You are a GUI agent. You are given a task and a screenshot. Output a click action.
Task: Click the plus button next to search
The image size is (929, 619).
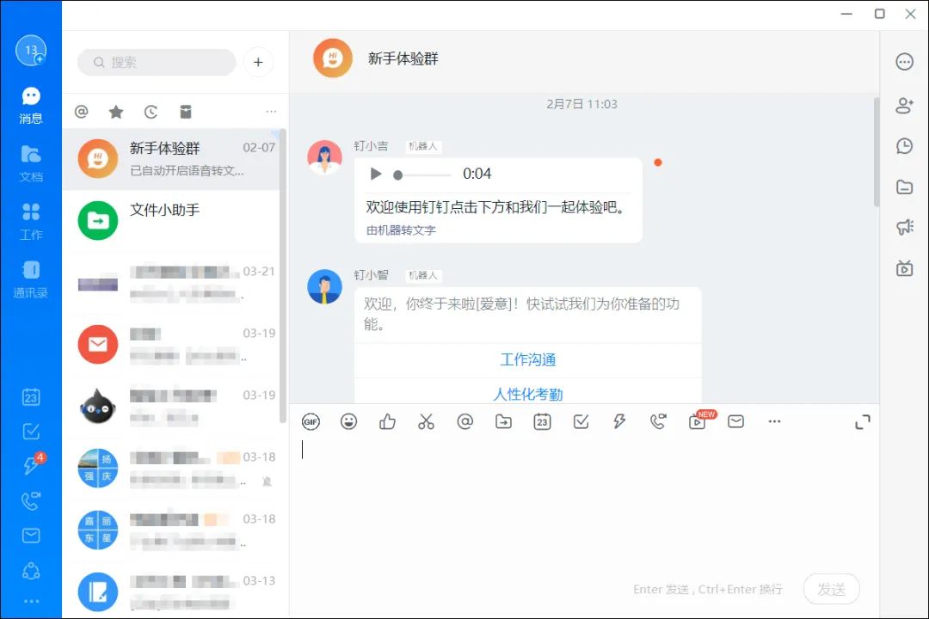pos(258,62)
